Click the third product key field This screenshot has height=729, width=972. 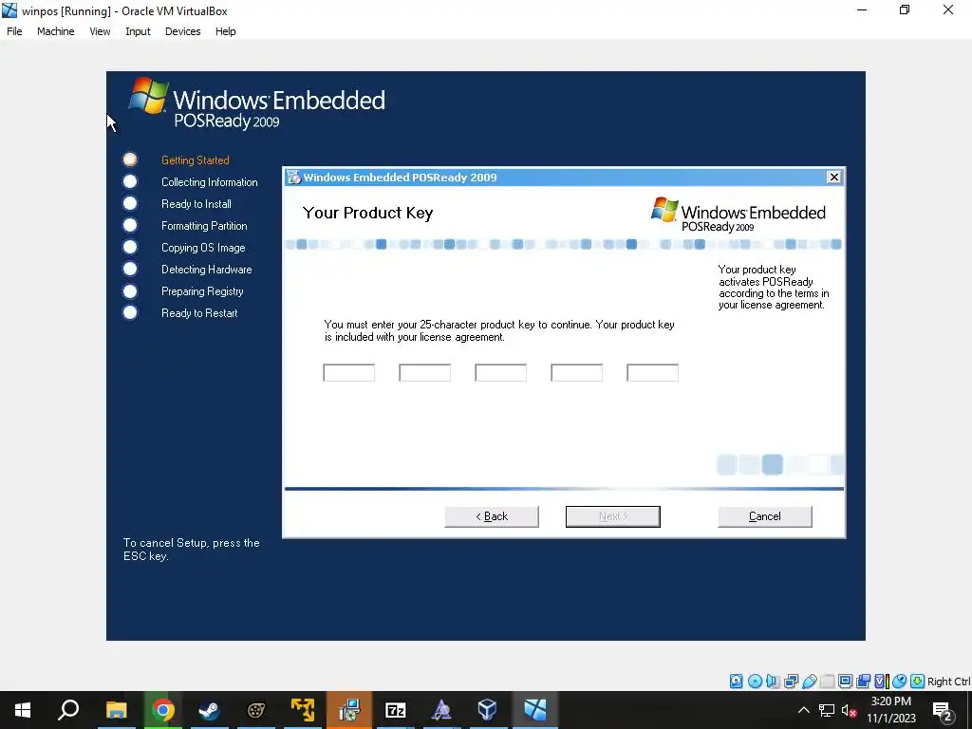[x=501, y=372]
